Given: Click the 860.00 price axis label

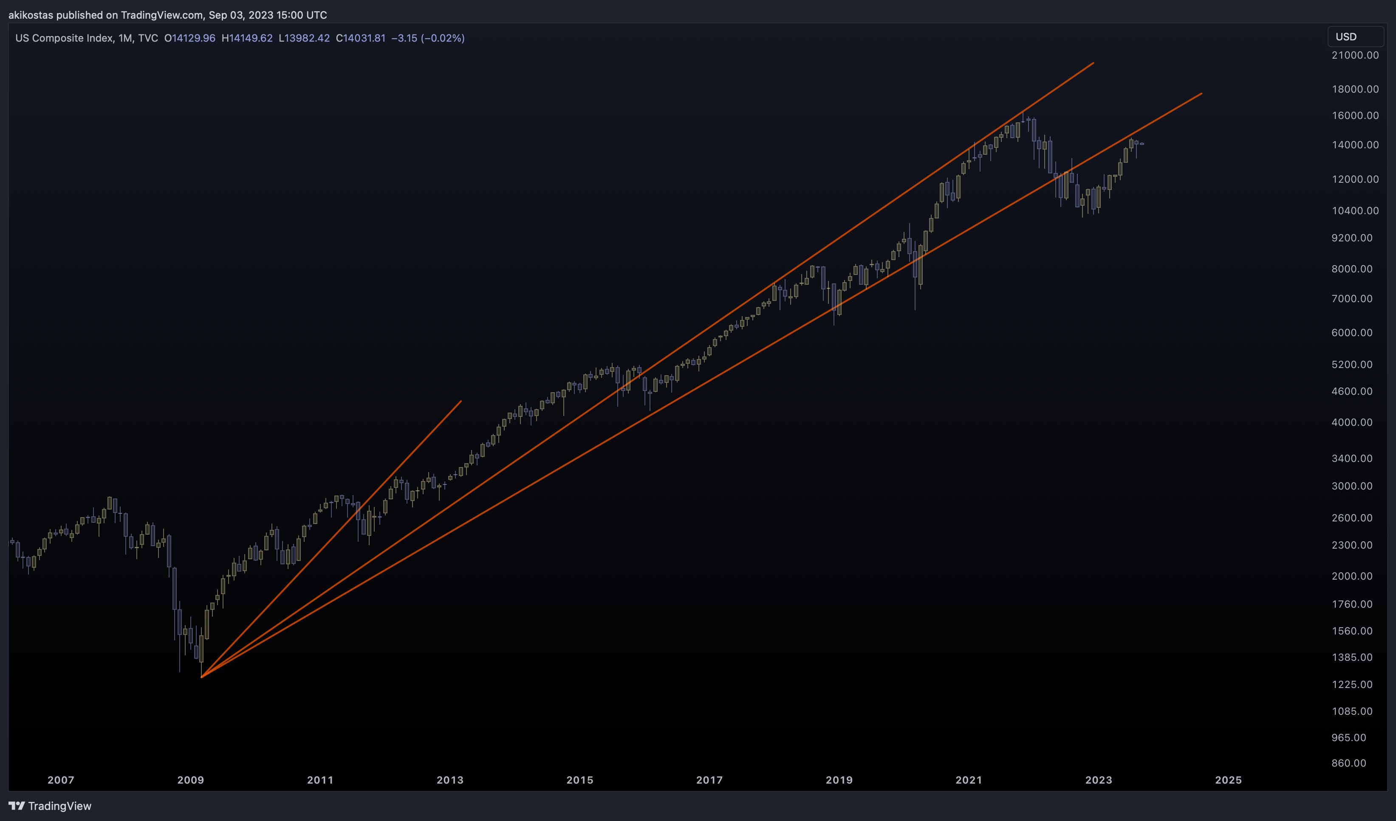Looking at the screenshot, I should click(x=1348, y=763).
